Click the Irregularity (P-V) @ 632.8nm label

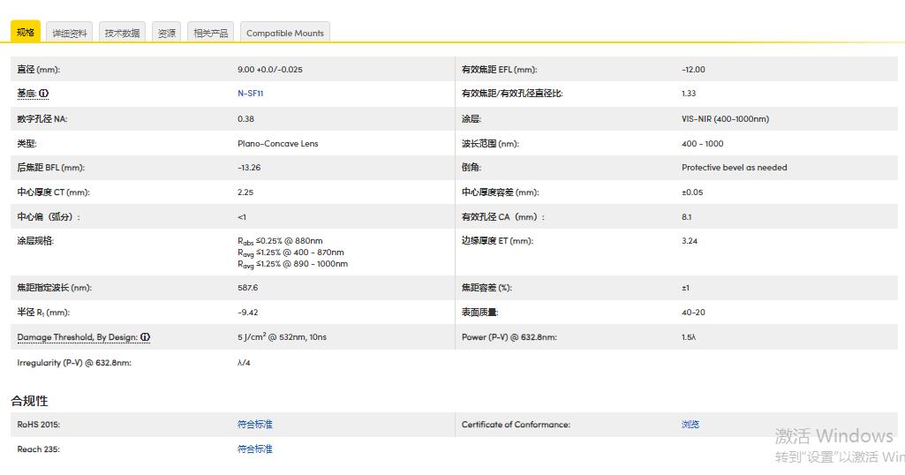pyautogui.click(x=74, y=363)
